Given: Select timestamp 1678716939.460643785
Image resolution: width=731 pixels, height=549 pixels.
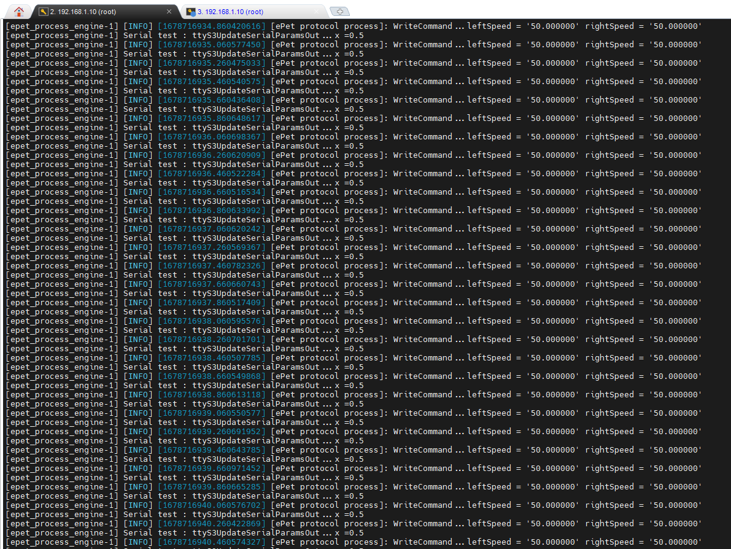Looking at the screenshot, I should coord(212,450).
